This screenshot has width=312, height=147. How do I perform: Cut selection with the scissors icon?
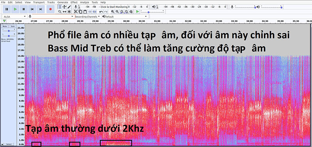coord(76,12)
